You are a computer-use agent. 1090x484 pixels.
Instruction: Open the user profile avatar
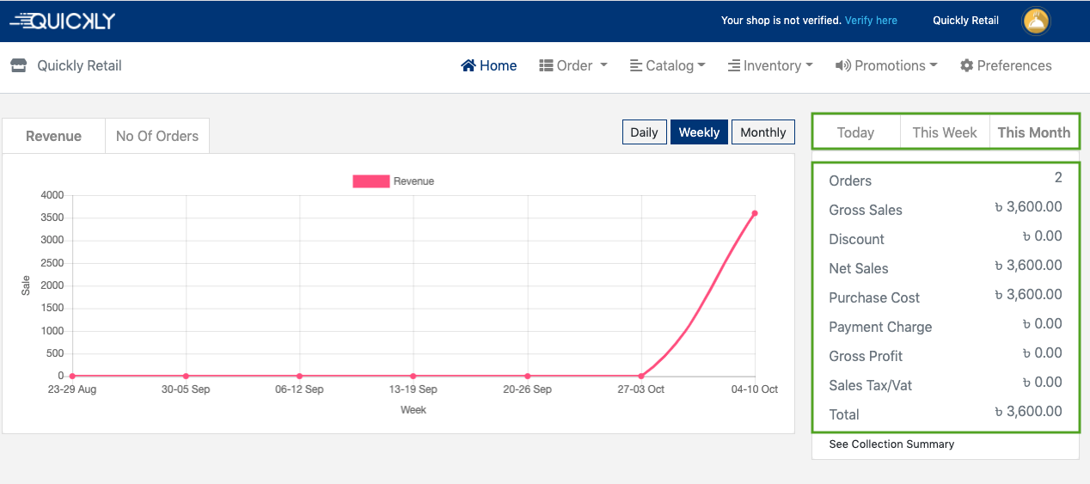[1035, 21]
